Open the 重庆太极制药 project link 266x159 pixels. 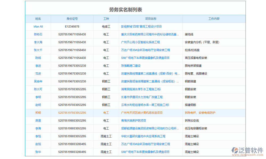[x=150, y=34]
